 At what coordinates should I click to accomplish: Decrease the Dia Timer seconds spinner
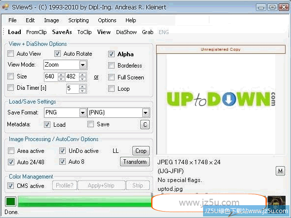coord(82,90)
